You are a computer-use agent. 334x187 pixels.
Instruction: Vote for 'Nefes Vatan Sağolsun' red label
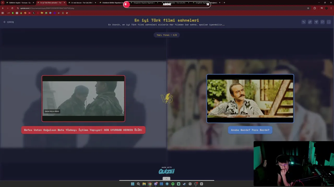pyautogui.click(x=83, y=130)
